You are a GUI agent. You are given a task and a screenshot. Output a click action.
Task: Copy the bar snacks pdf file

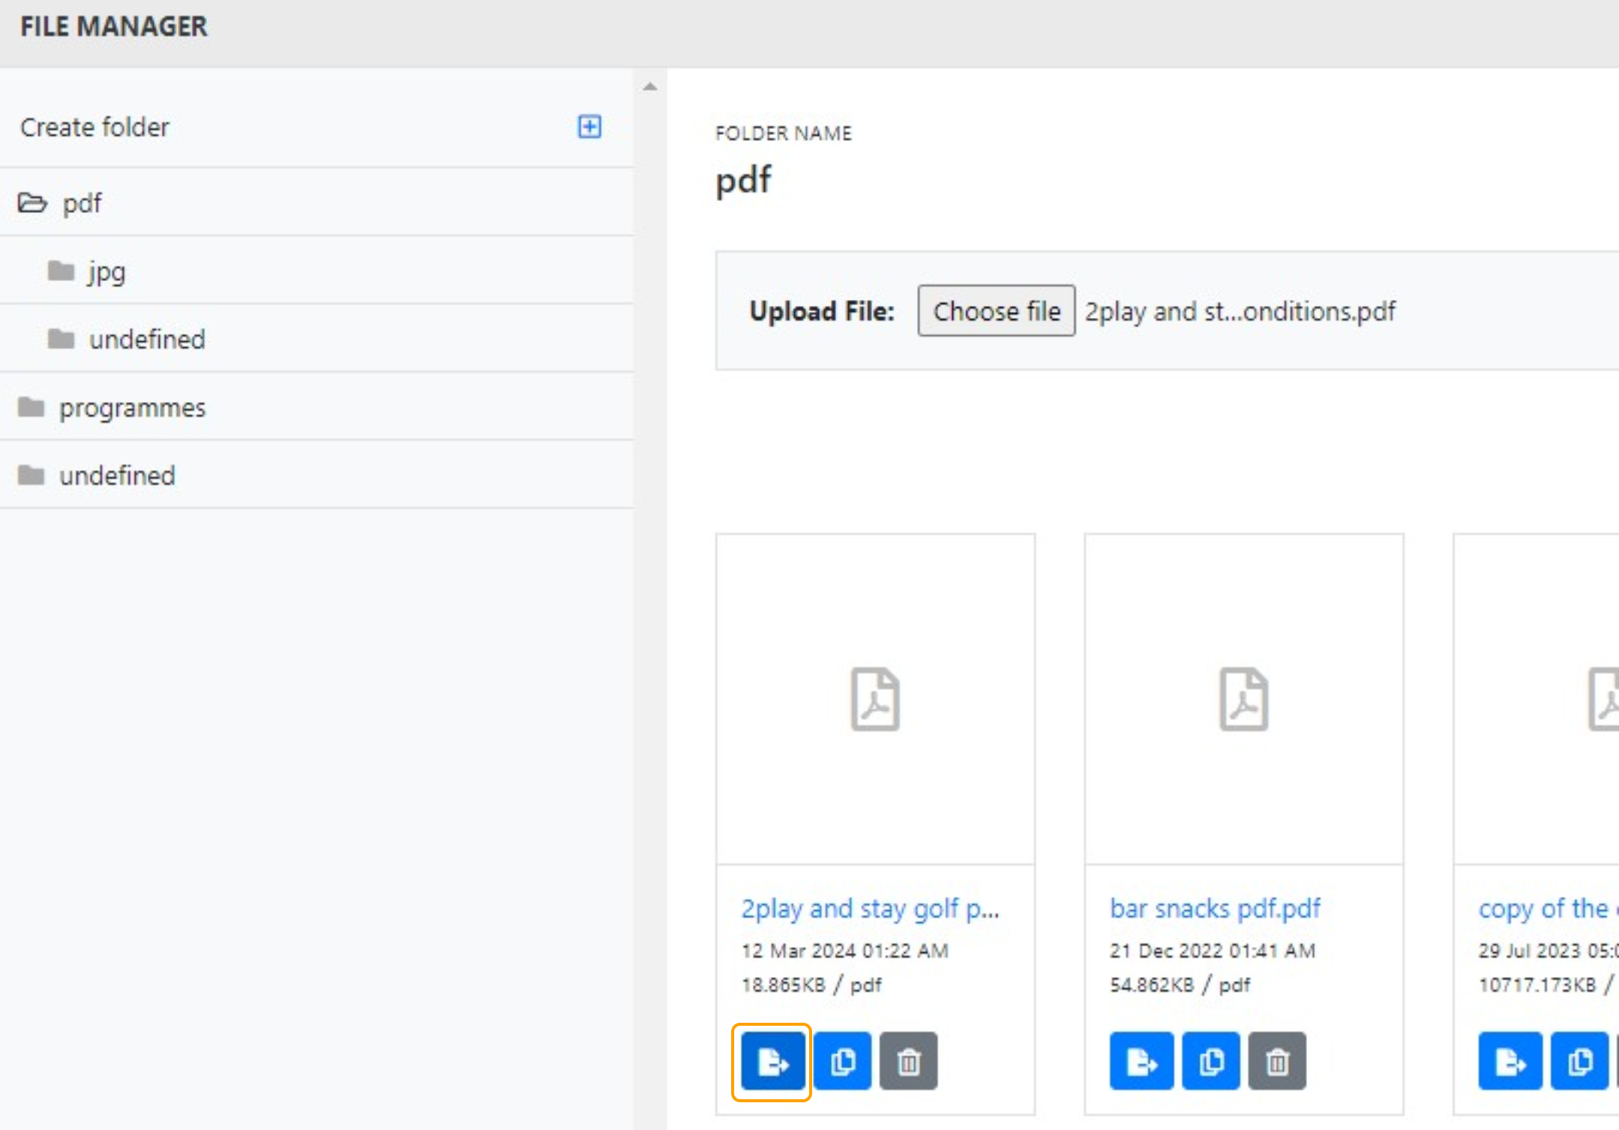tap(1211, 1062)
